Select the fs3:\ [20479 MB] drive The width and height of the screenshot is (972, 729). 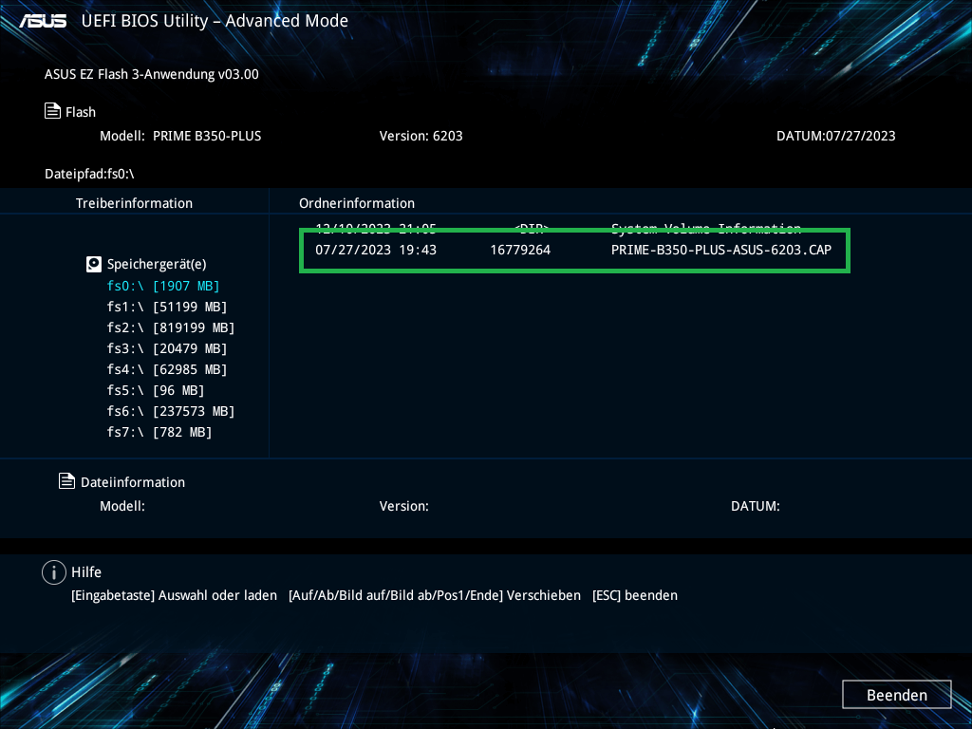167,349
